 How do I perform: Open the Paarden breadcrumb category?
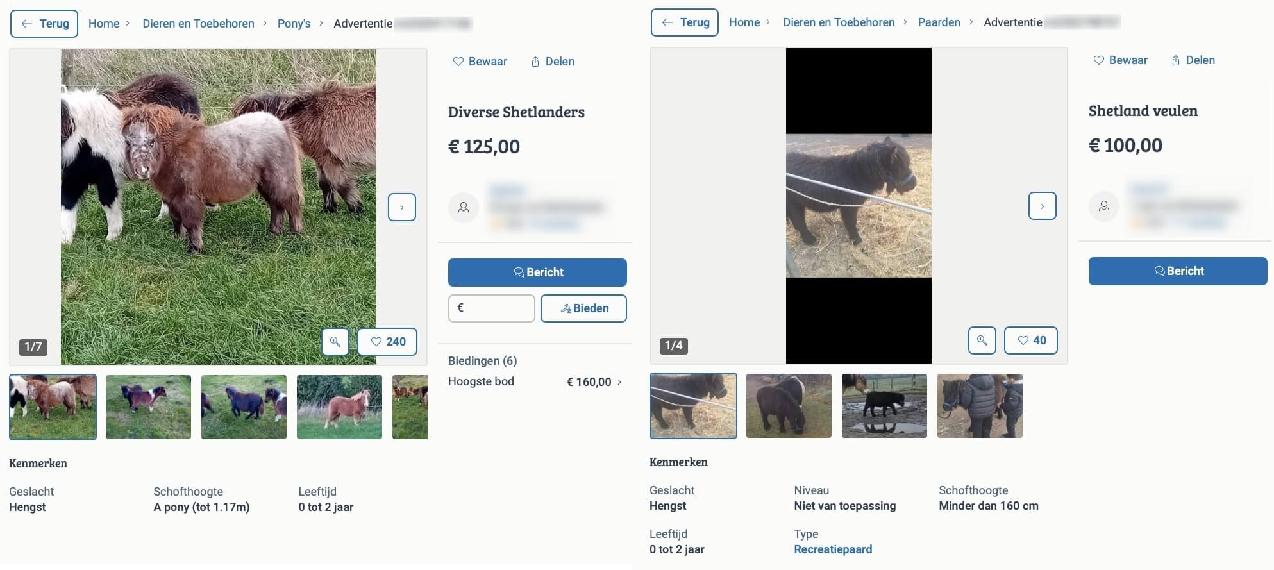[939, 22]
